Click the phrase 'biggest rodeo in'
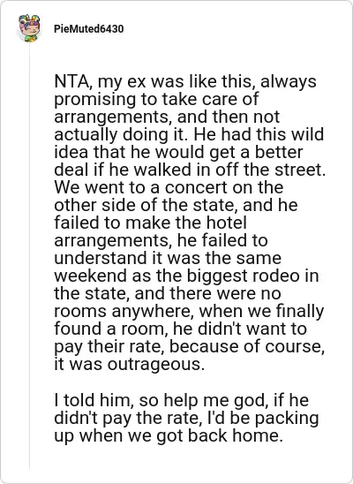 point(252,276)
